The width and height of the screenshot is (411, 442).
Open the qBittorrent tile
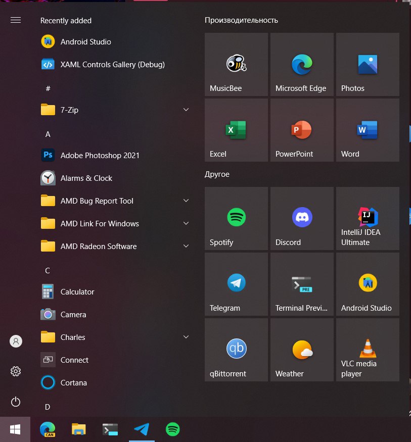[236, 350]
